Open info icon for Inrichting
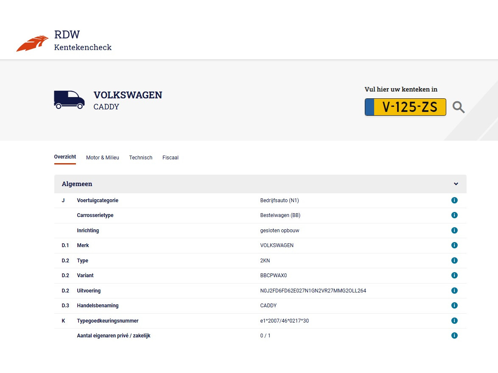The image size is (498, 373). pyautogui.click(x=454, y=231)
